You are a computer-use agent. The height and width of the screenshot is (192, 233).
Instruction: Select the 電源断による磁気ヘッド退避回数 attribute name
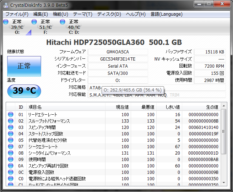[57, 178]
